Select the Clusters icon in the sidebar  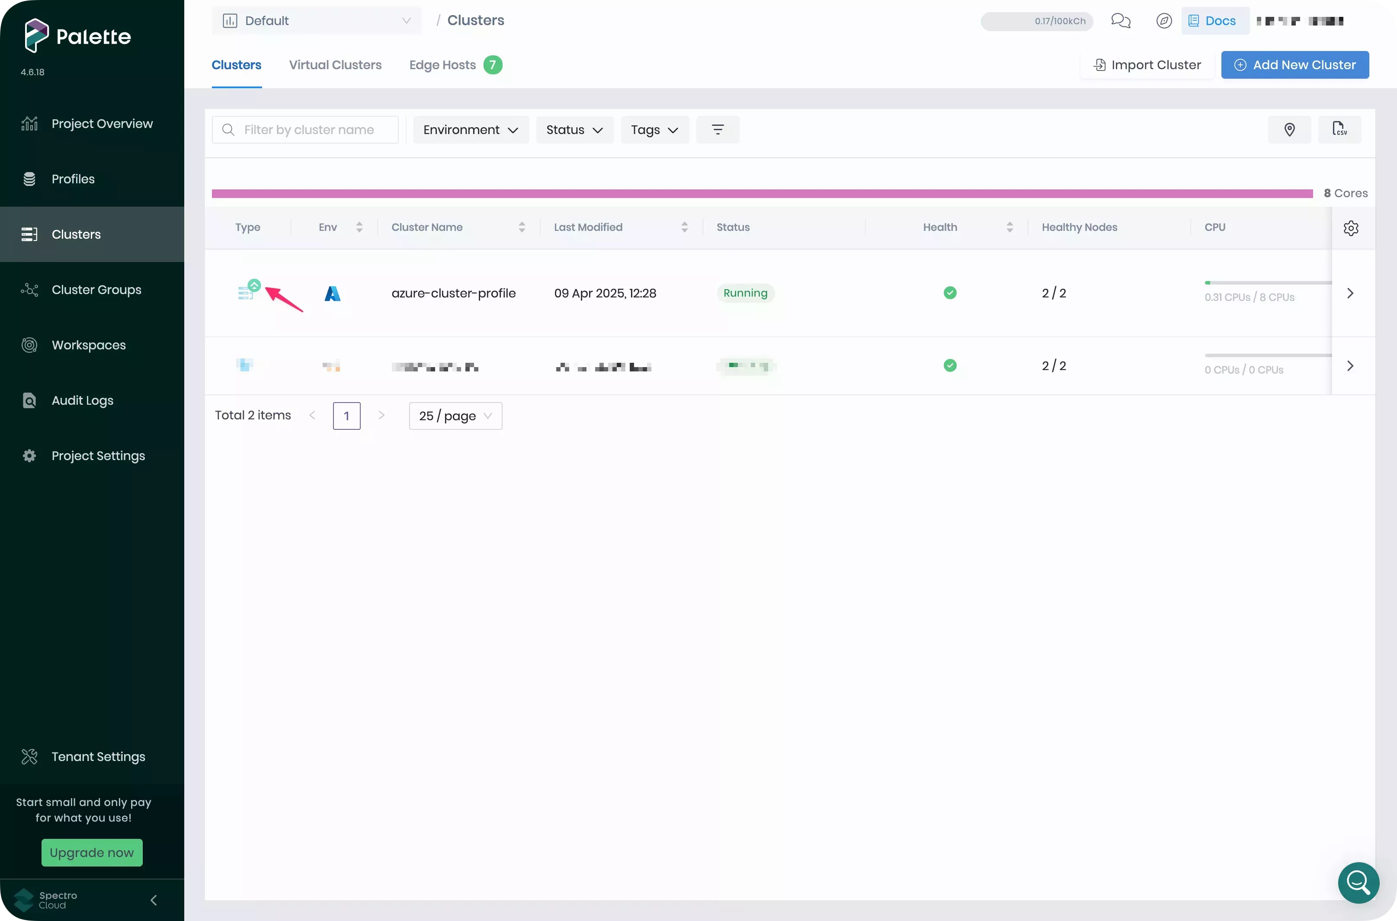click(x=30, y=234)
